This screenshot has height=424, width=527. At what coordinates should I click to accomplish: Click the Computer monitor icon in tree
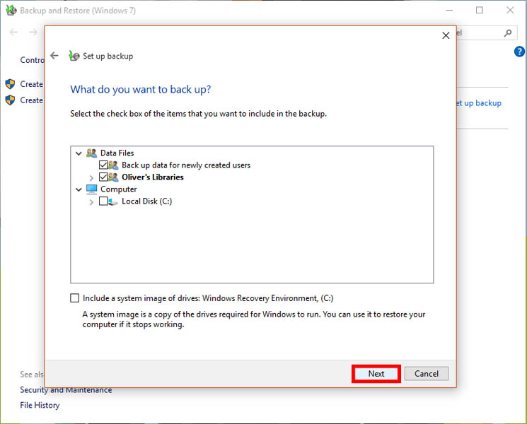tap(91, 189)
